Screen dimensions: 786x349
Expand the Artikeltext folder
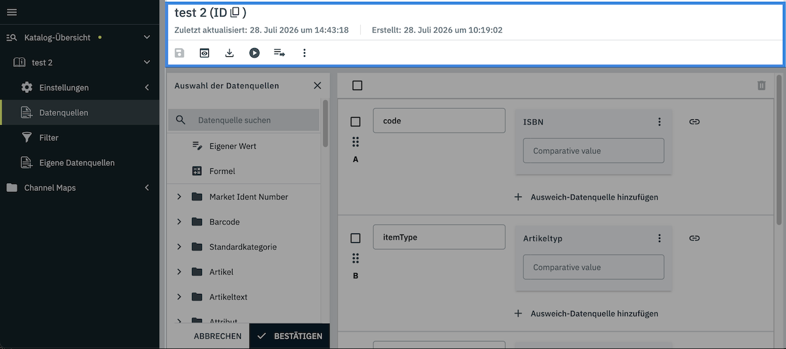pos(179,297)
